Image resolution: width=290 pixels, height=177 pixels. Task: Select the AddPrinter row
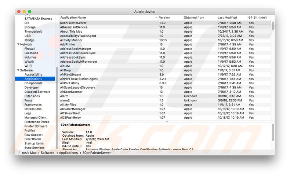[165, 44]
